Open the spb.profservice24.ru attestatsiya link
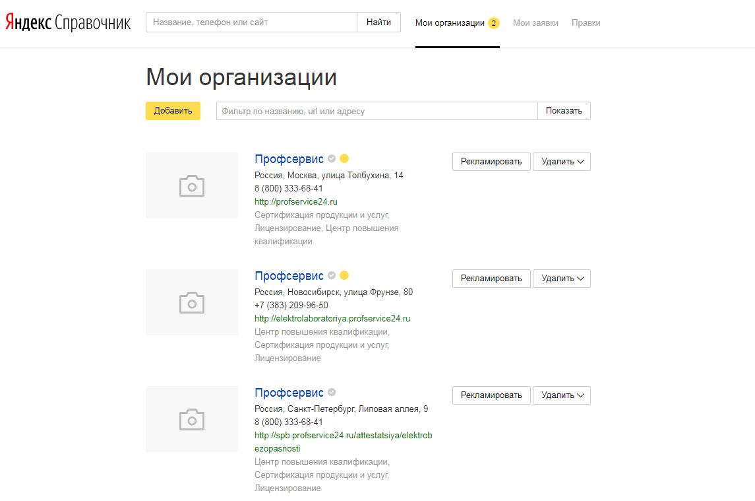755x501 pixels. 344,442
